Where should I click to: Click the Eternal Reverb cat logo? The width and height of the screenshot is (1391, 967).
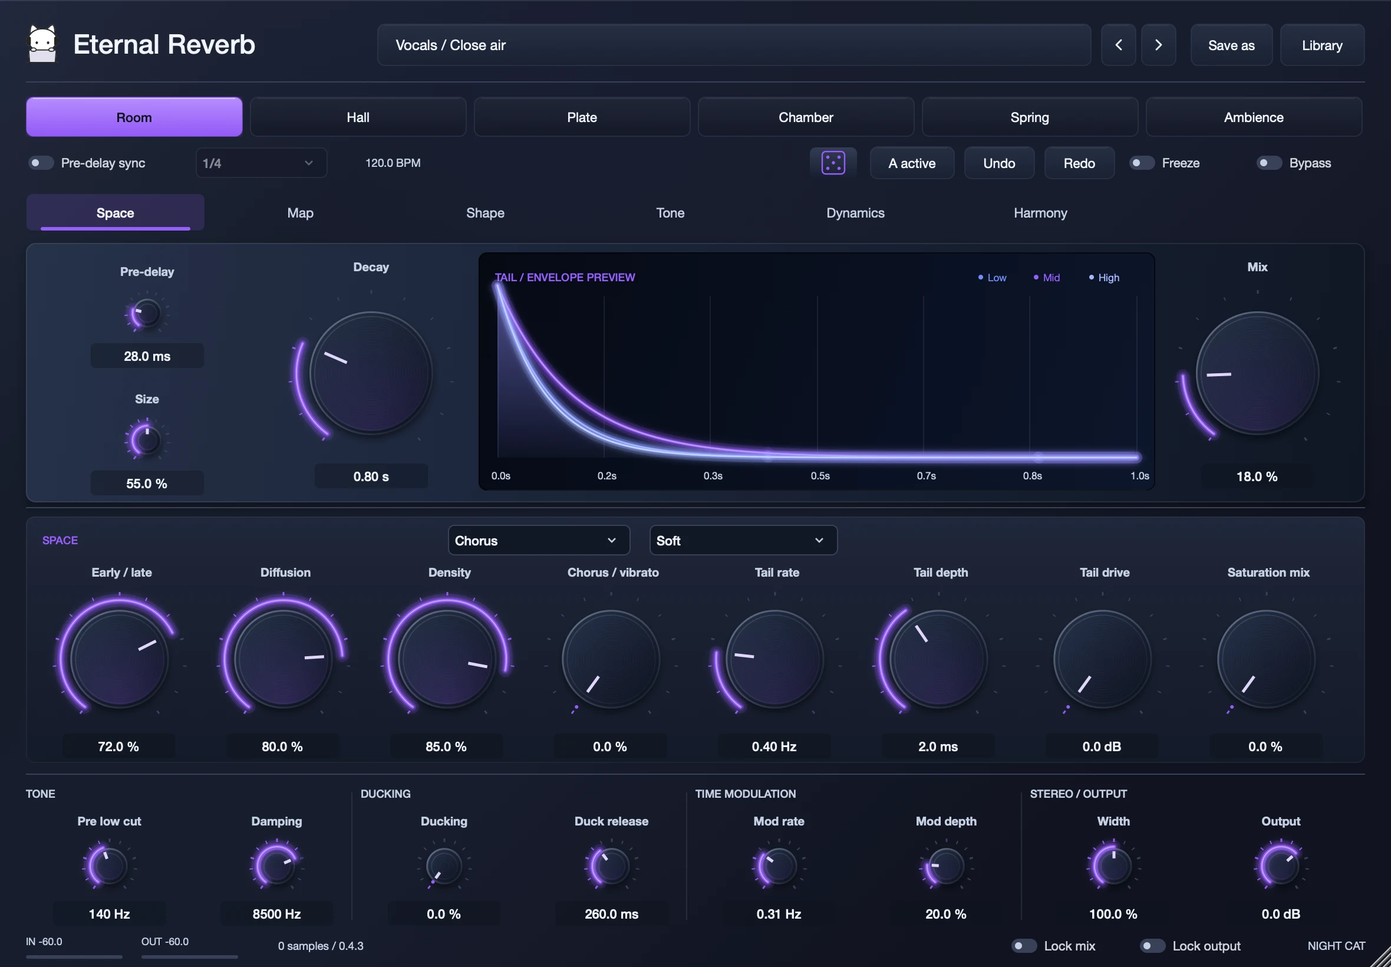42,44
